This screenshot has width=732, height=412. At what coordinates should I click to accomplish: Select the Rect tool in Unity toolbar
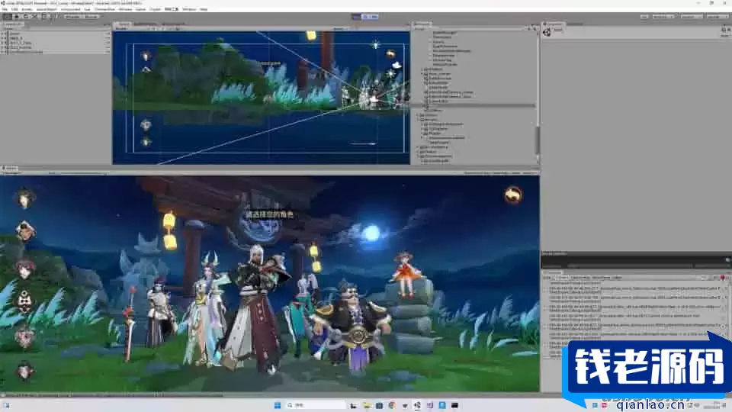[x=43, y=16]
